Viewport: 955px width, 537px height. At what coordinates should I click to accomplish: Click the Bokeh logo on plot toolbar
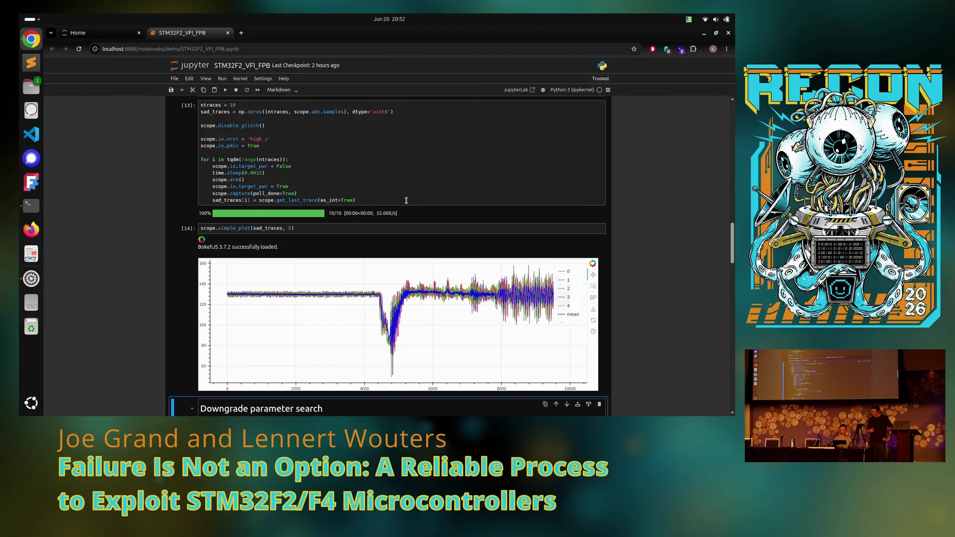[x=593, y=263]
